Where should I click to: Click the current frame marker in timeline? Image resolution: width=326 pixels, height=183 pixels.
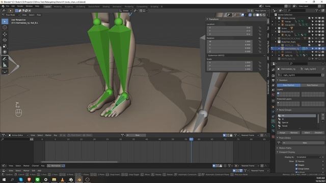tap(191, 139)
